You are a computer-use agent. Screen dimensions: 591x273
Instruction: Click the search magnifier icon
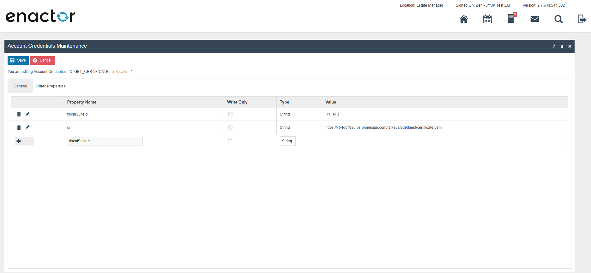coord(558,19)
